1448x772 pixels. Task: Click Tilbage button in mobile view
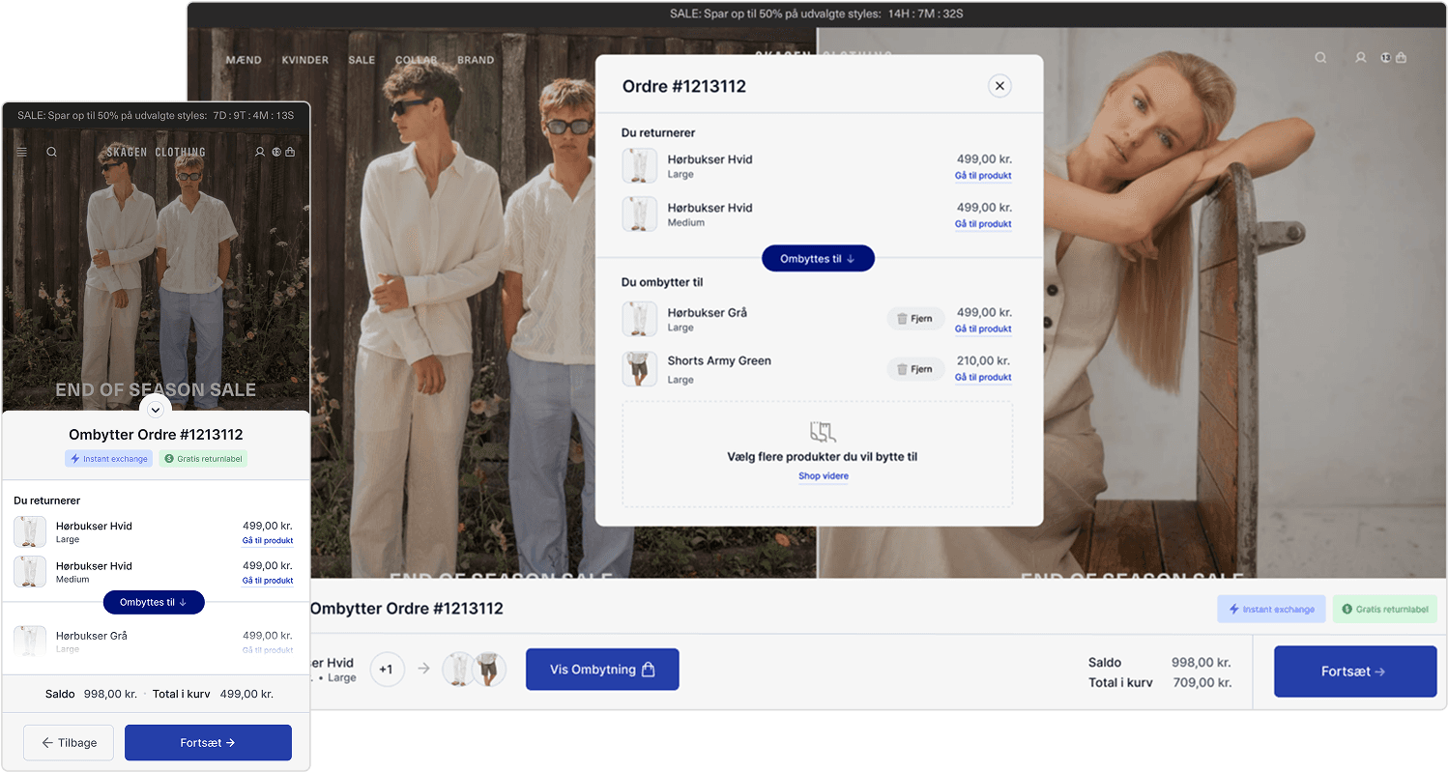69,743
